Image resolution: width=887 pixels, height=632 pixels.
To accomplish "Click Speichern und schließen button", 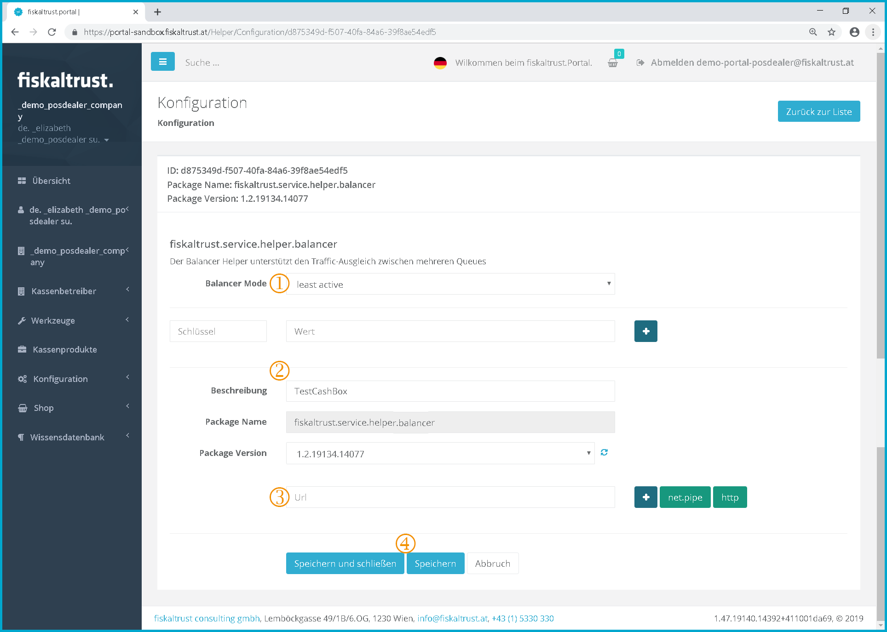I will (345, 563).
